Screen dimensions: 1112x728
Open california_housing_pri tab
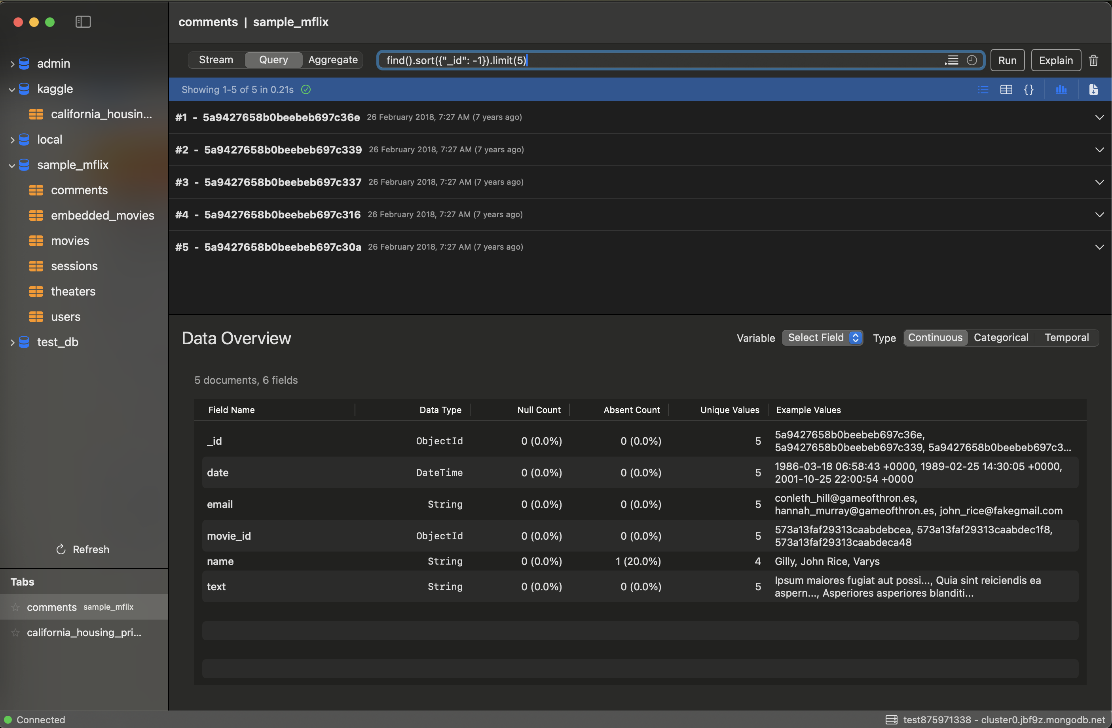84,632
